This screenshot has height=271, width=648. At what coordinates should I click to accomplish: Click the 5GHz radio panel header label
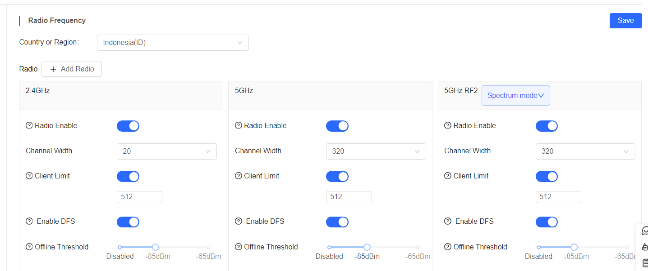coord(244,90)
